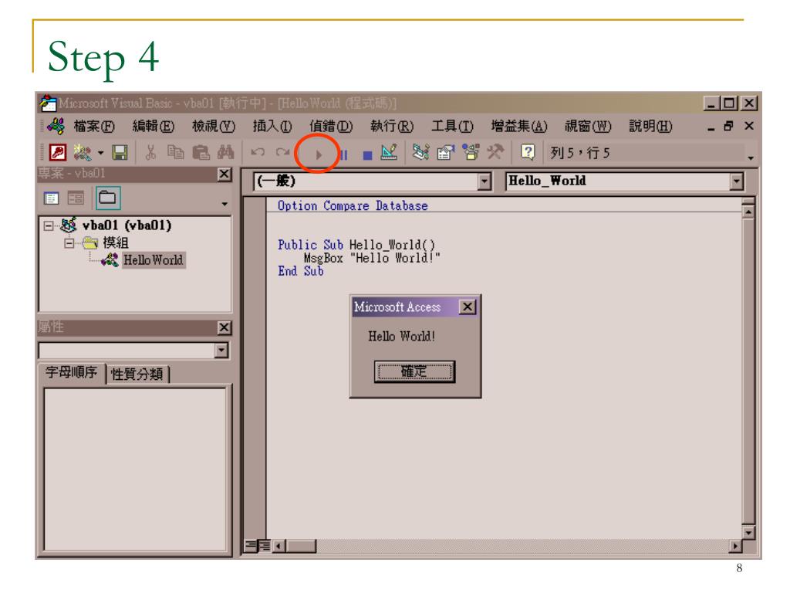The image size is (790, 593).
Task: Switch to the 性質分類 tab
Action: (x=137, y=374)
